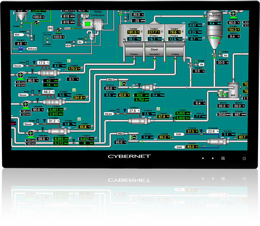Image resolution: width=260 pixels, height=226 pixels.
Task: Select the Secondary dryer section label
Action: tap(154, 54)
